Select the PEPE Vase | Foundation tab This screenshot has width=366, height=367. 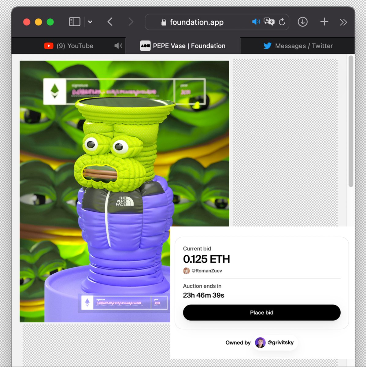click(x=183, y=46)
